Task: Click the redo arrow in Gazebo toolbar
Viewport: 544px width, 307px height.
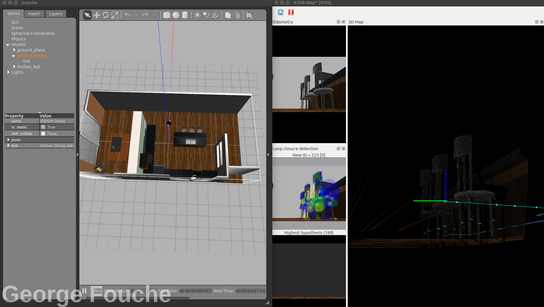Action: 145,15
